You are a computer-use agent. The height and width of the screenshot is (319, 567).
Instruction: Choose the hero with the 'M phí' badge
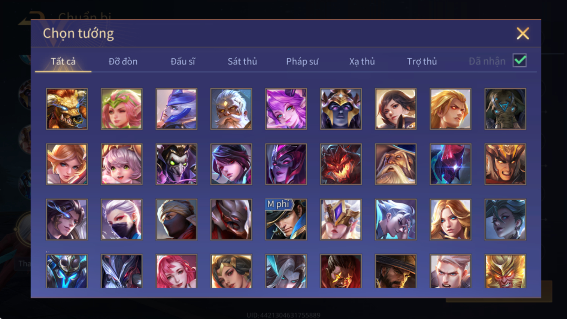[x=286, y=219]
